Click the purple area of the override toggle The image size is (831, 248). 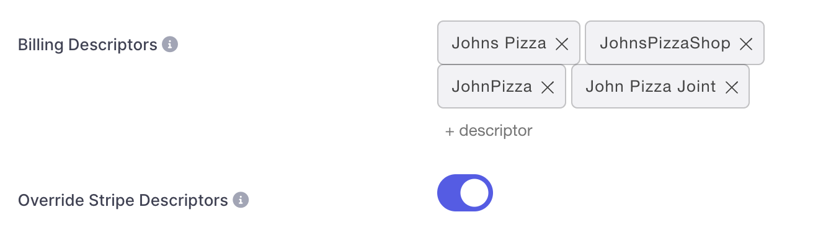(x=448, y=193)
